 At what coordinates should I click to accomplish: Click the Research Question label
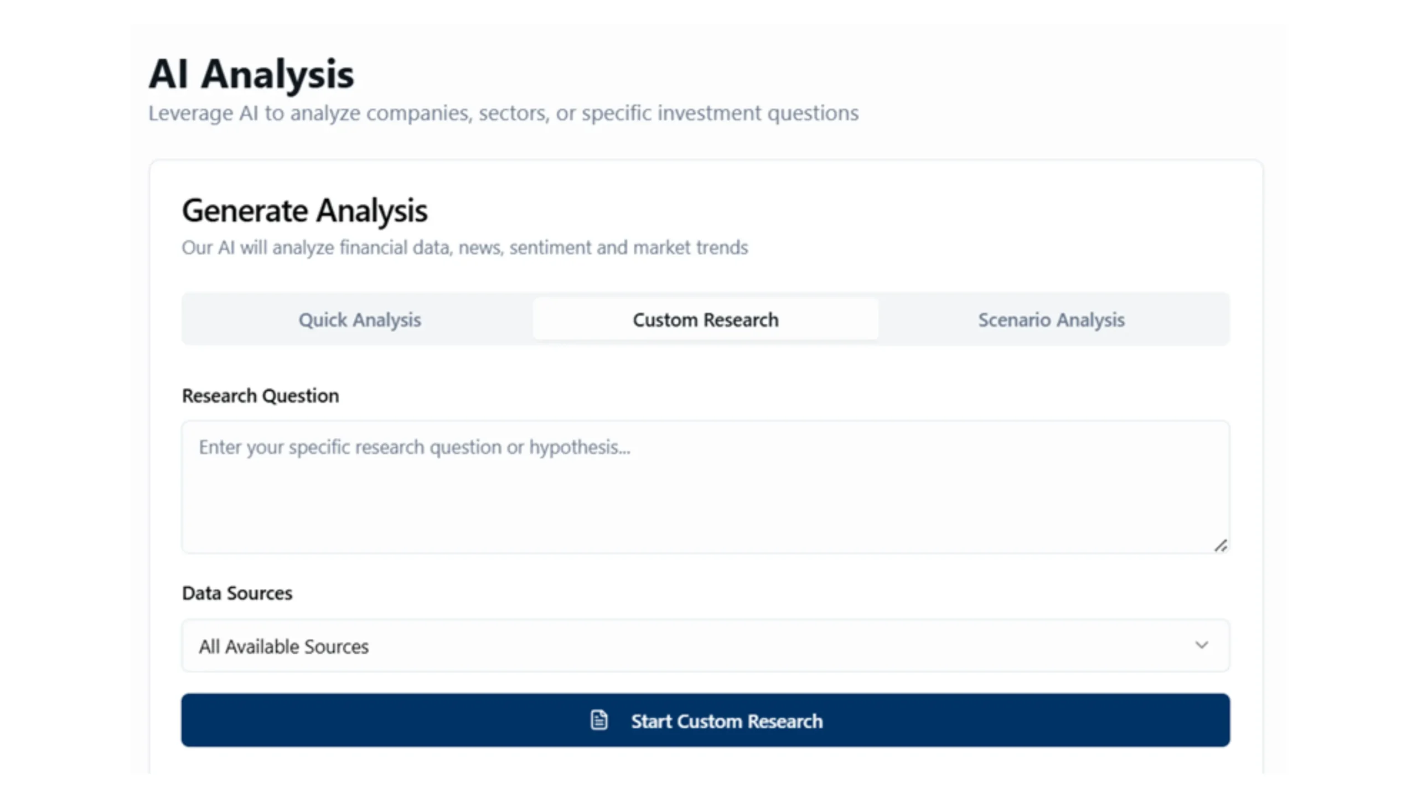coord(260,395)
